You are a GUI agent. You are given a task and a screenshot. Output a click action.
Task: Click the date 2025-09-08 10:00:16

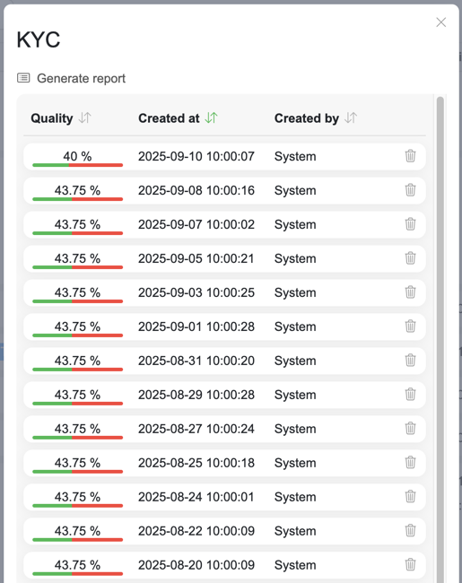(x=196, y=190)
